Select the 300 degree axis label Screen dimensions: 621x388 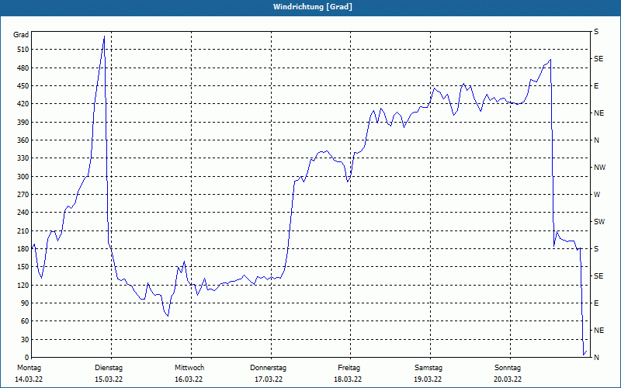[23, 177]
